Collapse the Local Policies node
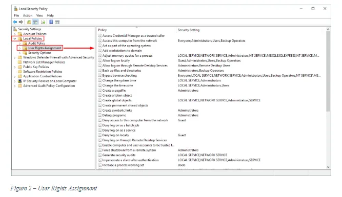This screenshot has height=197, width=342. (15, 39)
